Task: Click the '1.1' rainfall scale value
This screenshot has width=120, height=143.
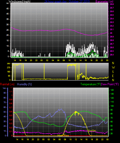Action: [11, 91]
